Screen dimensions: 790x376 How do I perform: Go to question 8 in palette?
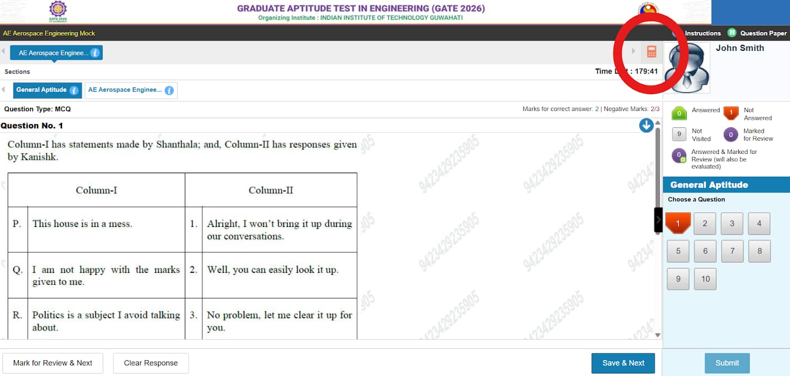tap(760, 251)
